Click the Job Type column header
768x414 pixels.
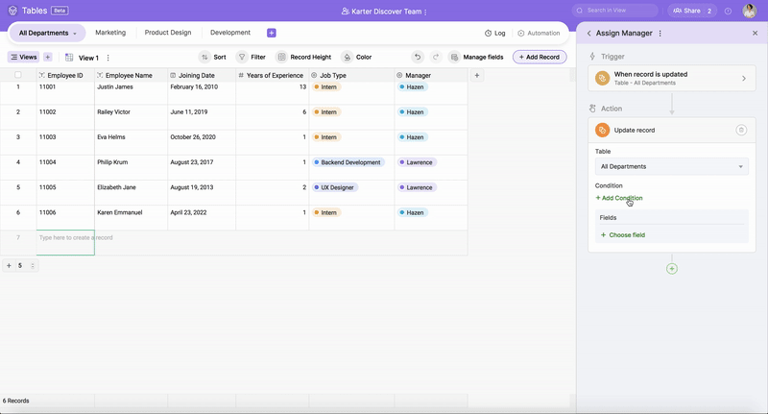click(x=351, y=76)
